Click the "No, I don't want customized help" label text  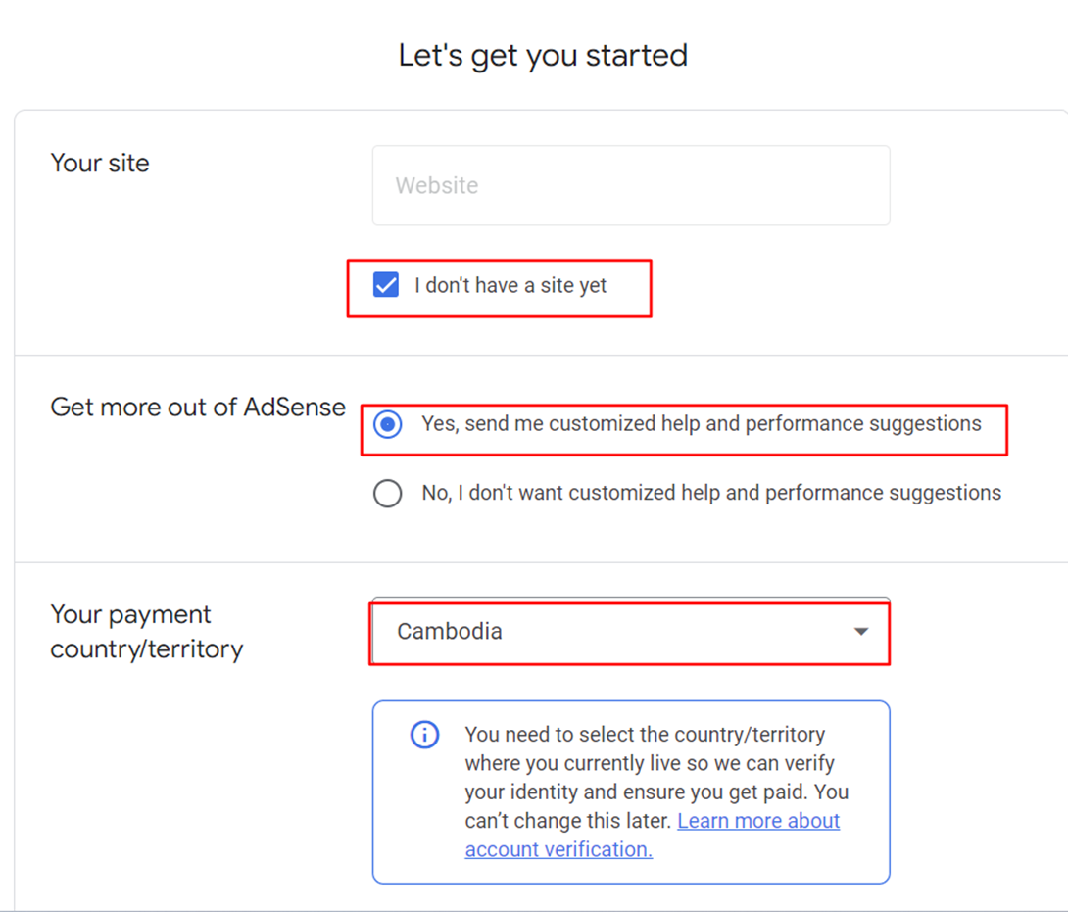[711, 493]
